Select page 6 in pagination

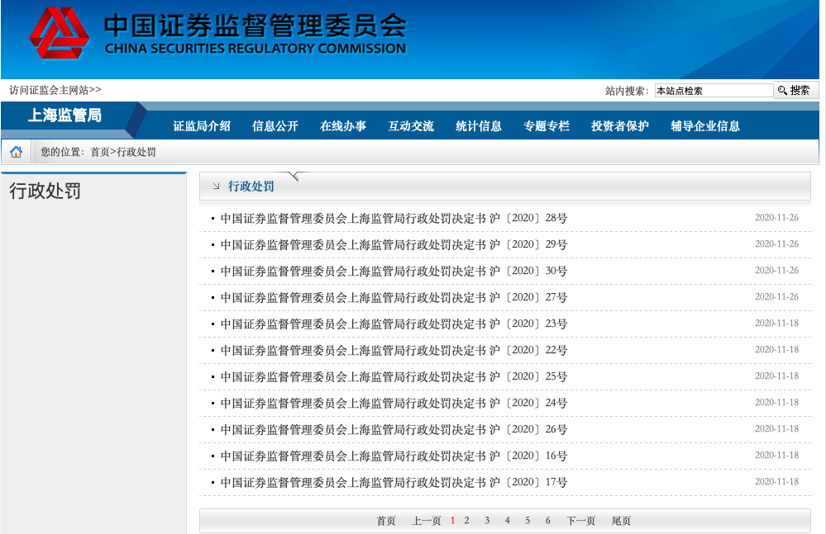[547, 521]
